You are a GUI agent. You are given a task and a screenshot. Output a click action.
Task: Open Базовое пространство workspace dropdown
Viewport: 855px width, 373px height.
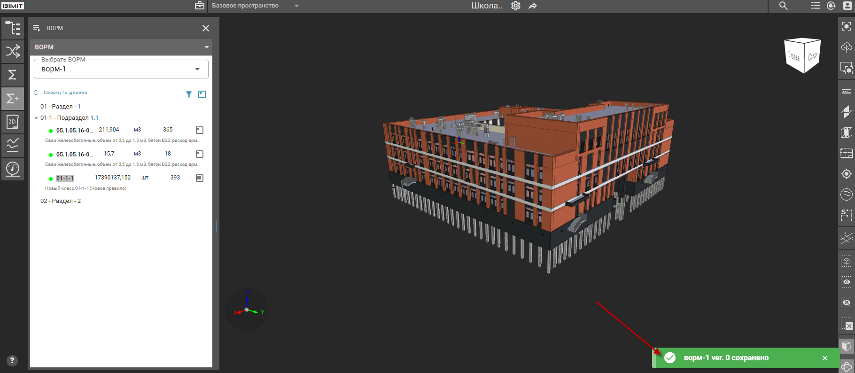click(x=255, y=6)
